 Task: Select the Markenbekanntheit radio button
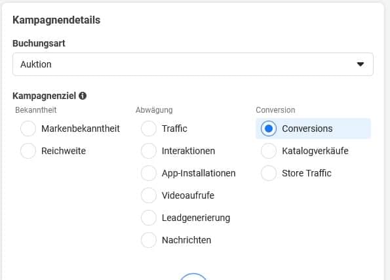(28, 129)
